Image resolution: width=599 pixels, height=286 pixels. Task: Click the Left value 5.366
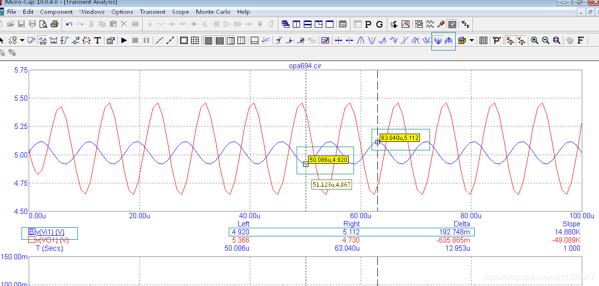click(240, 240)
